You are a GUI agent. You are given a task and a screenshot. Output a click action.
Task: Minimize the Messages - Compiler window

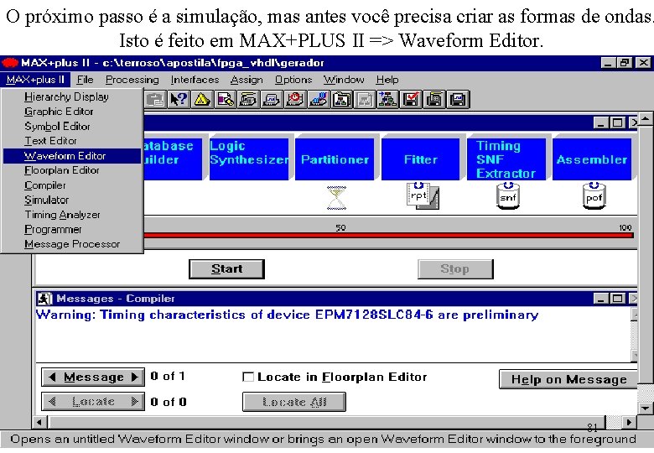600,299
